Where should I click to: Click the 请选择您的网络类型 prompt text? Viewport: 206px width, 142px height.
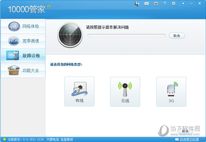[x=66, y=64]
